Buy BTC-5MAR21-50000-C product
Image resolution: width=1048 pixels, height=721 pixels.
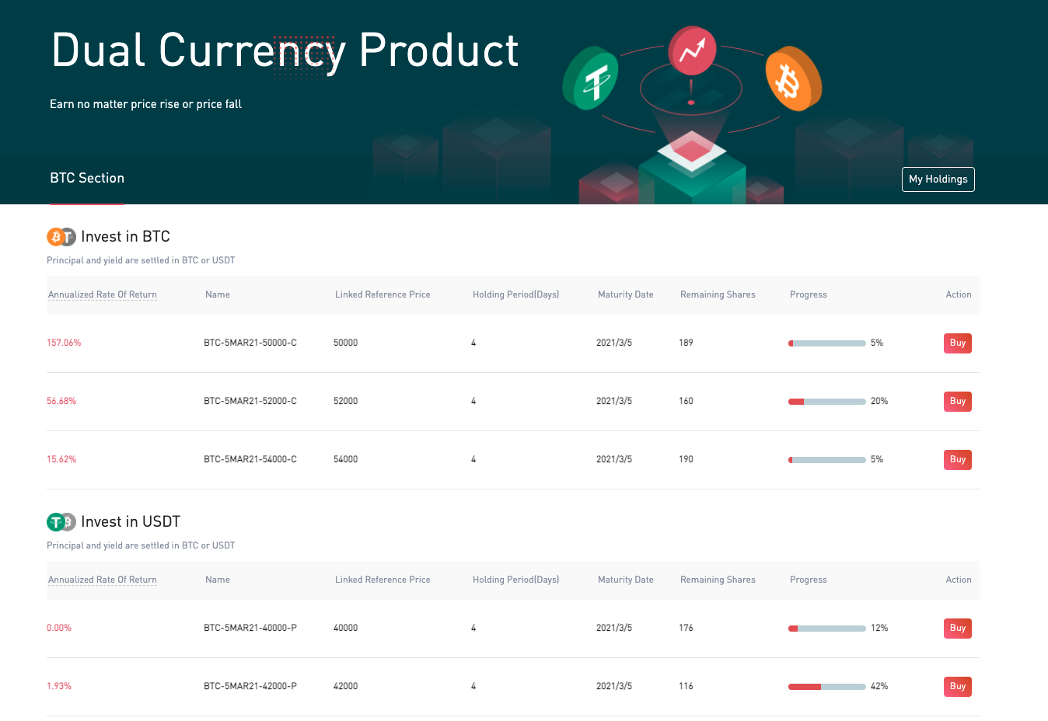point(958,343)
